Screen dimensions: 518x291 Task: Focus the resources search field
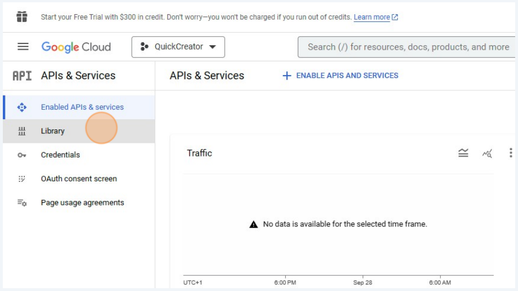[x=407, y=47]
